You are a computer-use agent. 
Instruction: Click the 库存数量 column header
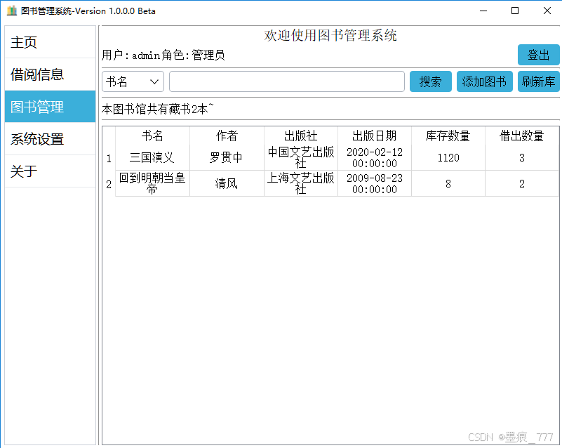(448, 136)
